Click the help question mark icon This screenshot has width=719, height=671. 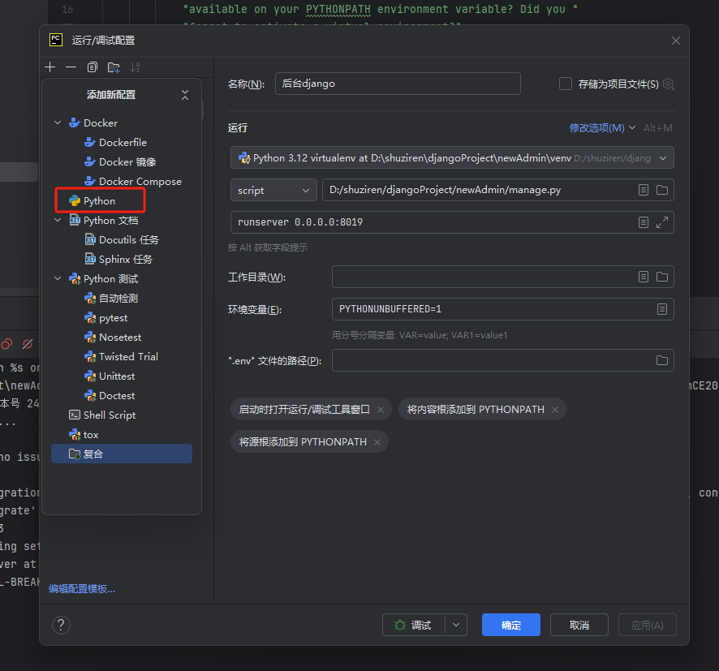pyautogui.click(x=61, y=625)
